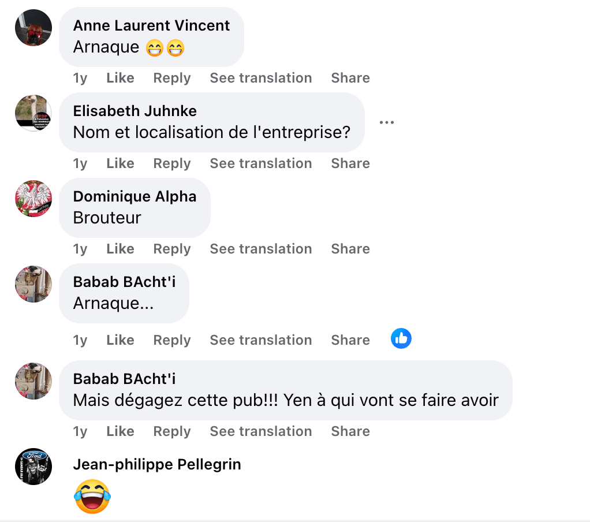See translation of Anne's comment
This screenshot has width=590, height=522.
[x=260, y=77]
